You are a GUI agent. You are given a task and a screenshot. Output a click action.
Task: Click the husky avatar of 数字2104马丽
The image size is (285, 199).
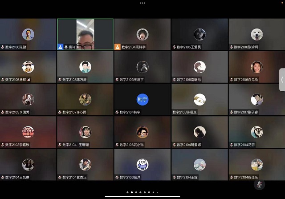tap(256, 132)
